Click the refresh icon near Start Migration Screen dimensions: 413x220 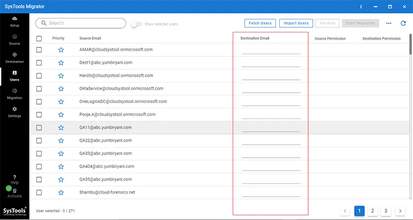point(403,23)
